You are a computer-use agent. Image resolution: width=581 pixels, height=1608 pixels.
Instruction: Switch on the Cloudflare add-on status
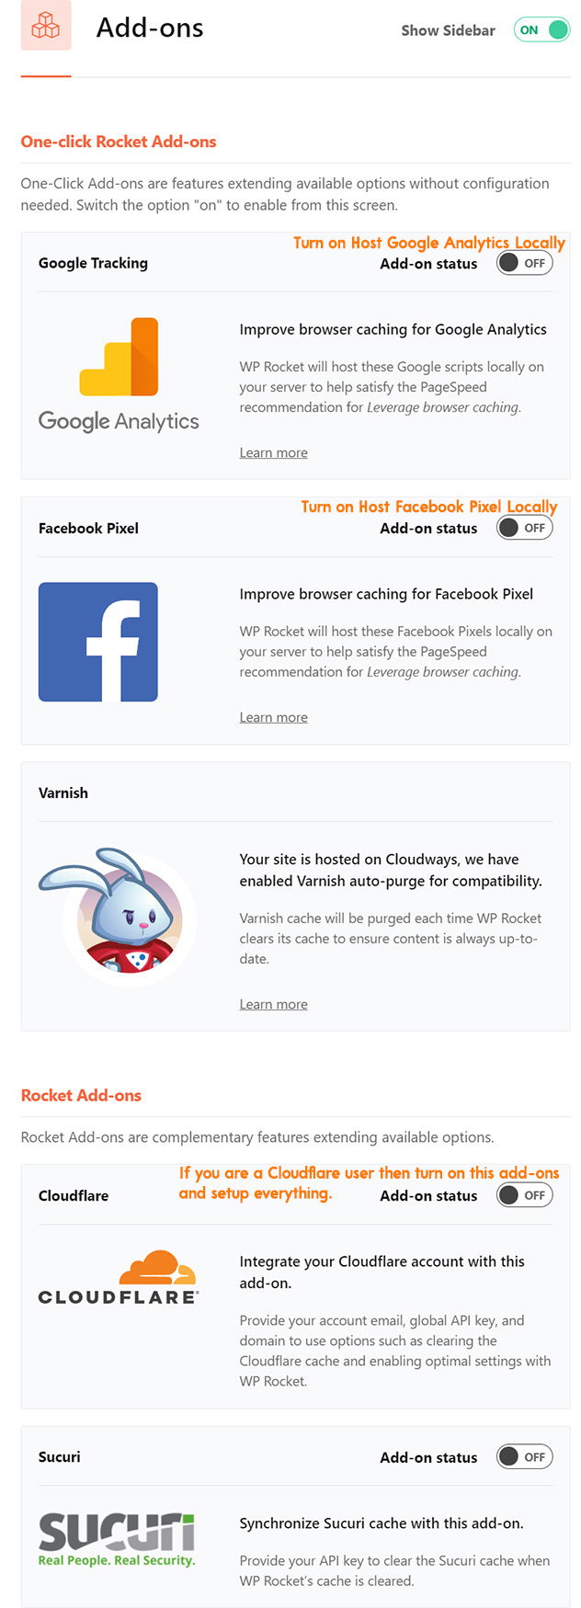coord(525,1195)
